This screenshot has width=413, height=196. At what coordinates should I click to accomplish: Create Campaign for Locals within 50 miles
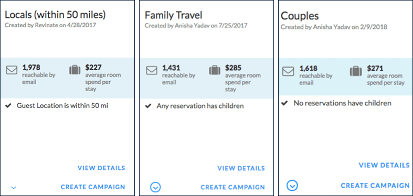point(93,187)
